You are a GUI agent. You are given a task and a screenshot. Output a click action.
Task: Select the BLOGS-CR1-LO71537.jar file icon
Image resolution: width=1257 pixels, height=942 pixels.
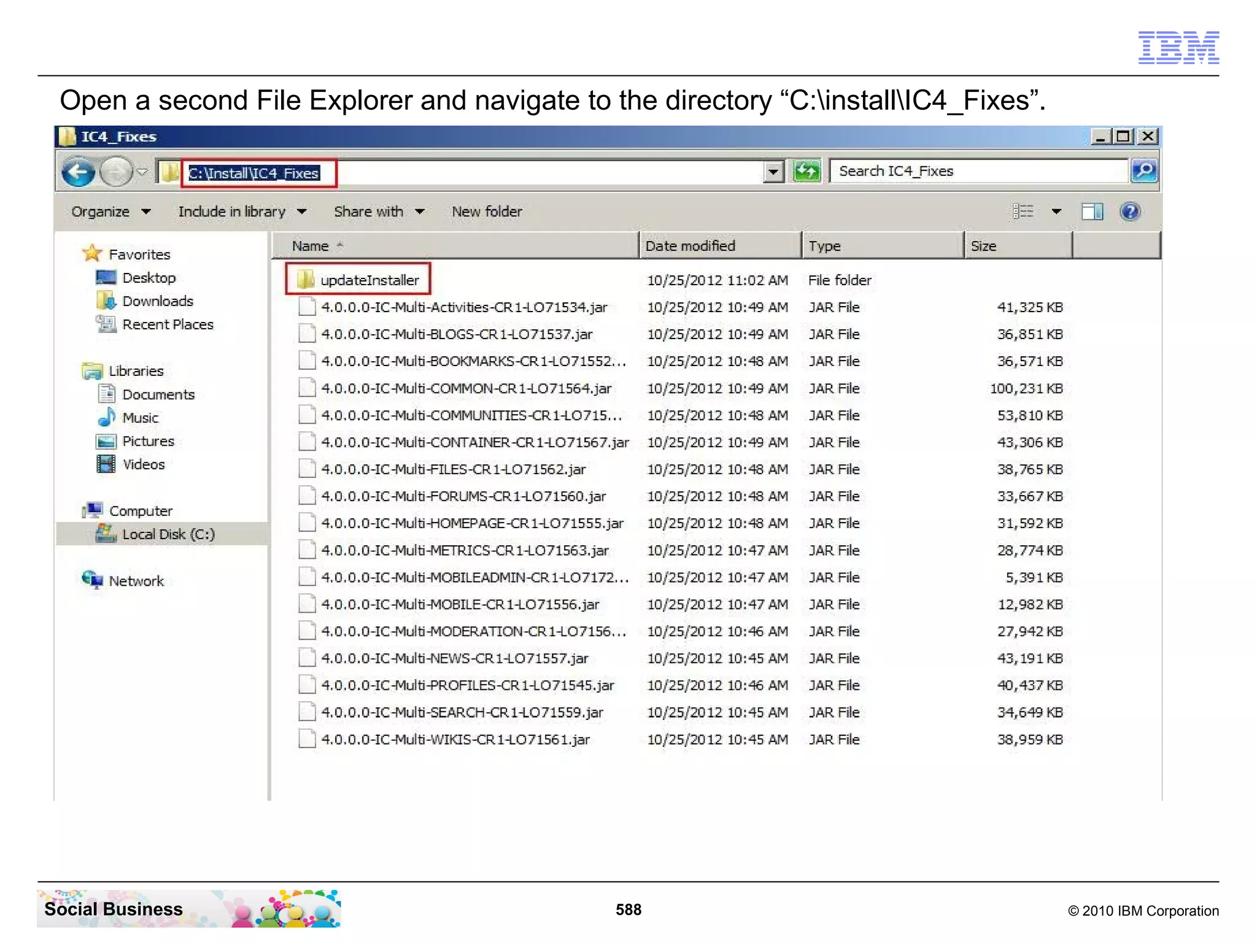tap(307, 334)
